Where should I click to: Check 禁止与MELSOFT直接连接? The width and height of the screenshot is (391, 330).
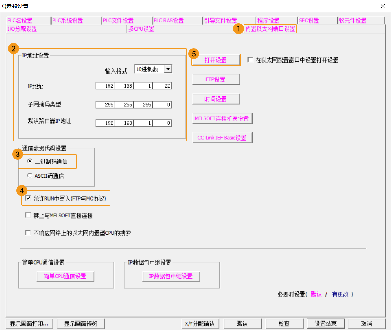(28, 215)
